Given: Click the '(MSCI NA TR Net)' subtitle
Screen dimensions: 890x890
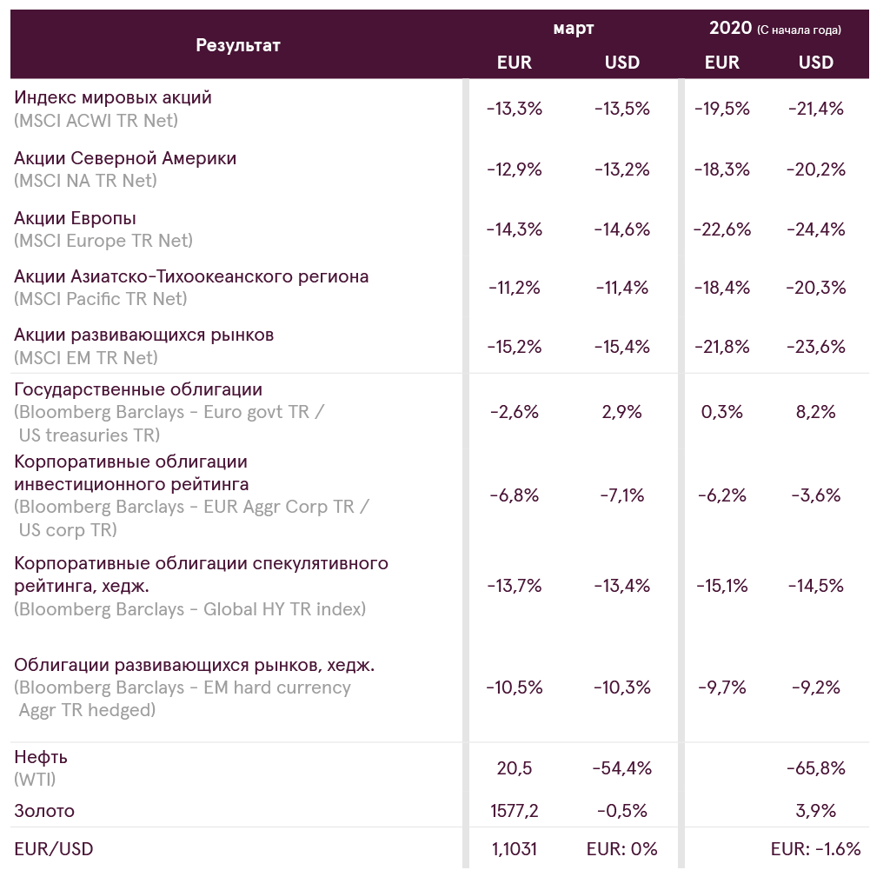Looking at the screenshot, I should tap(85, 181).
